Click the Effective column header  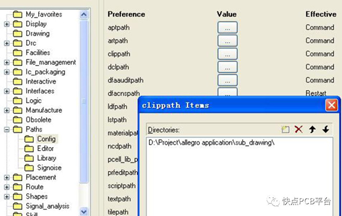tap(321, 14)
